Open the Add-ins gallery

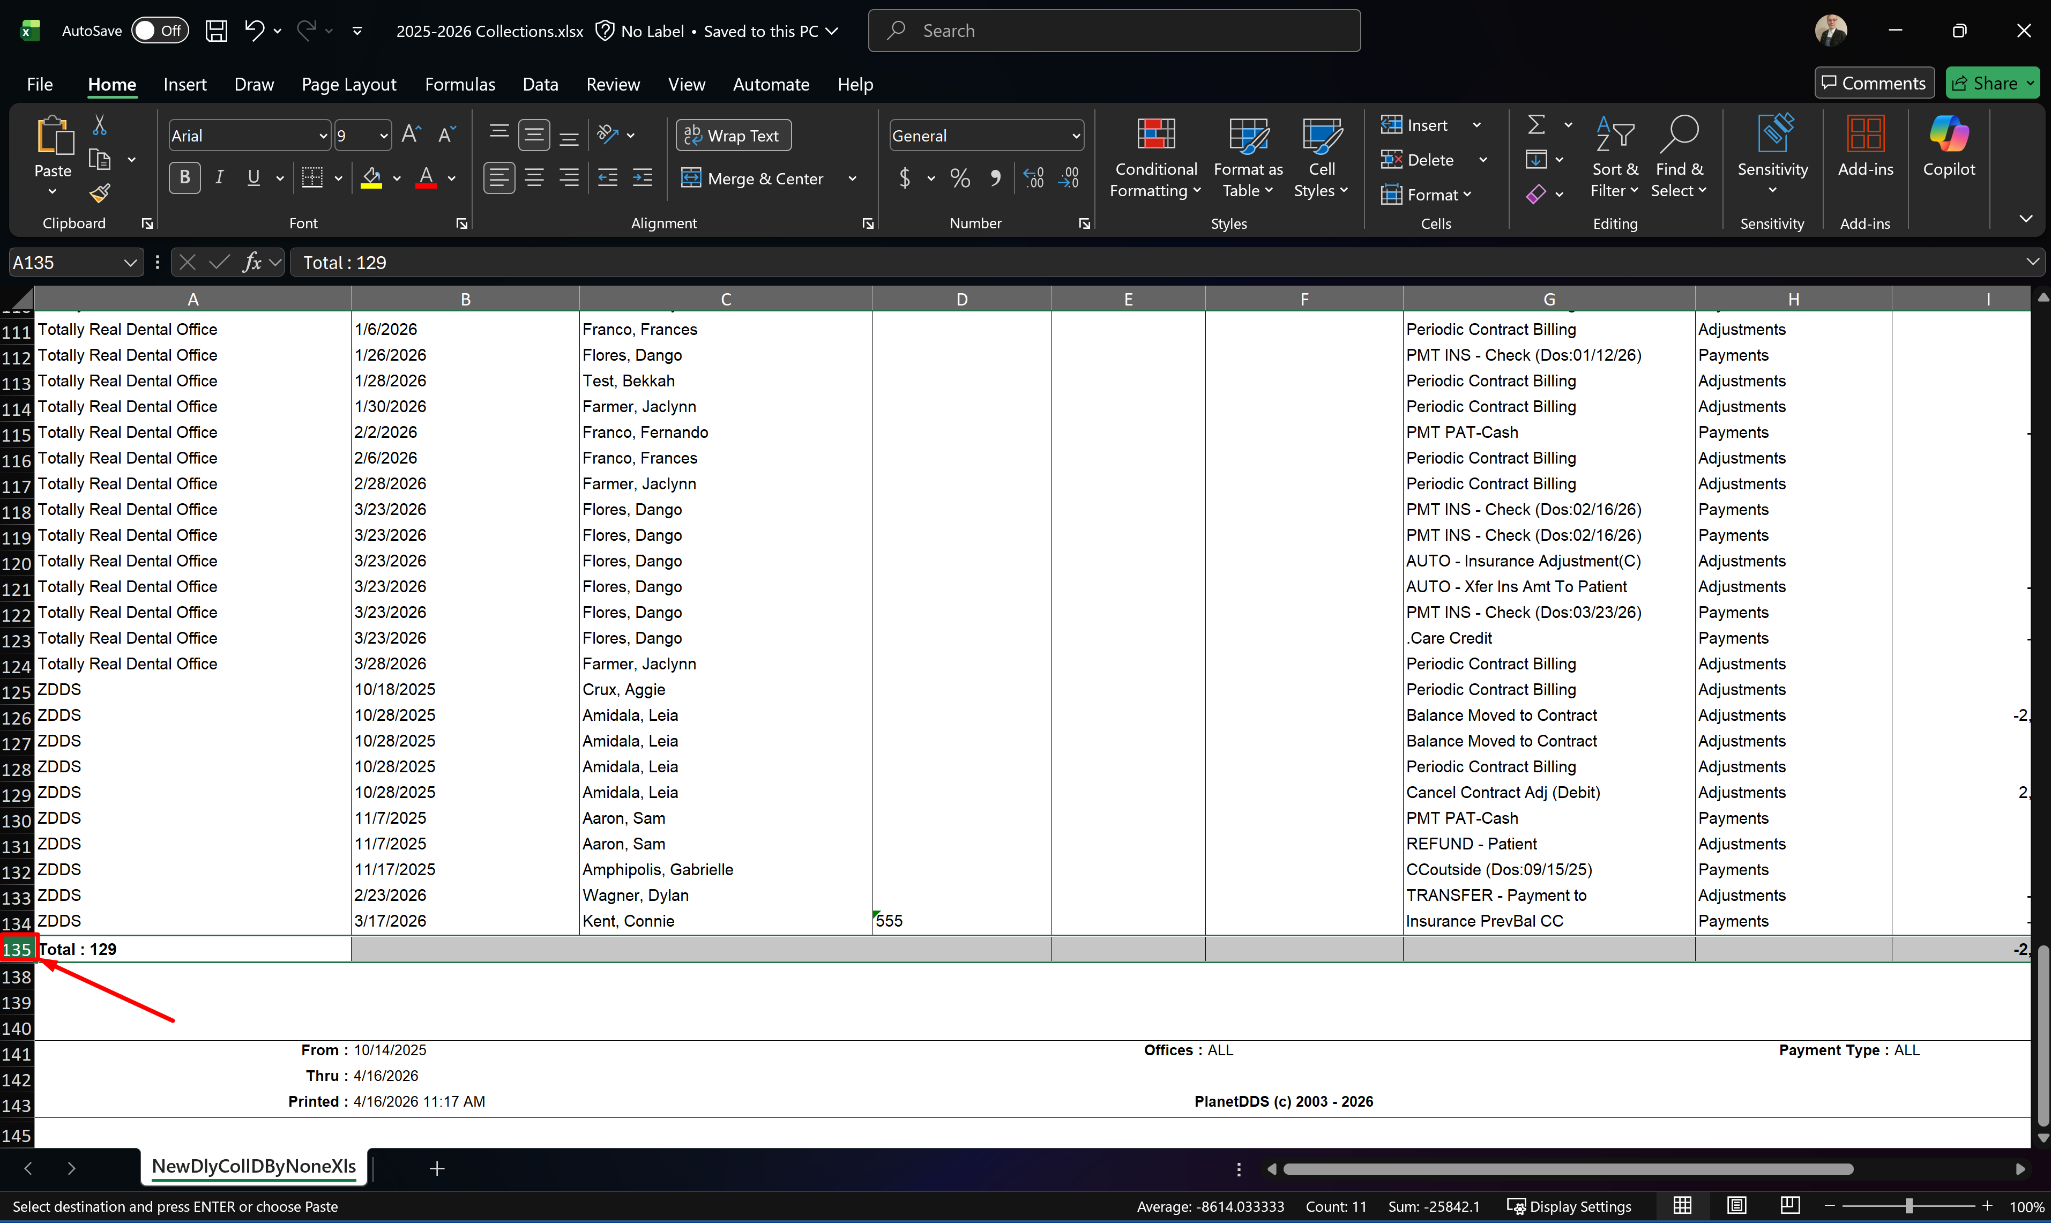(x=1866, y=148)
